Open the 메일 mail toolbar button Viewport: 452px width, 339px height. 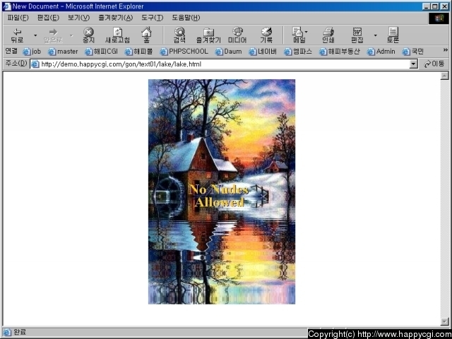[x=298, y=35]
